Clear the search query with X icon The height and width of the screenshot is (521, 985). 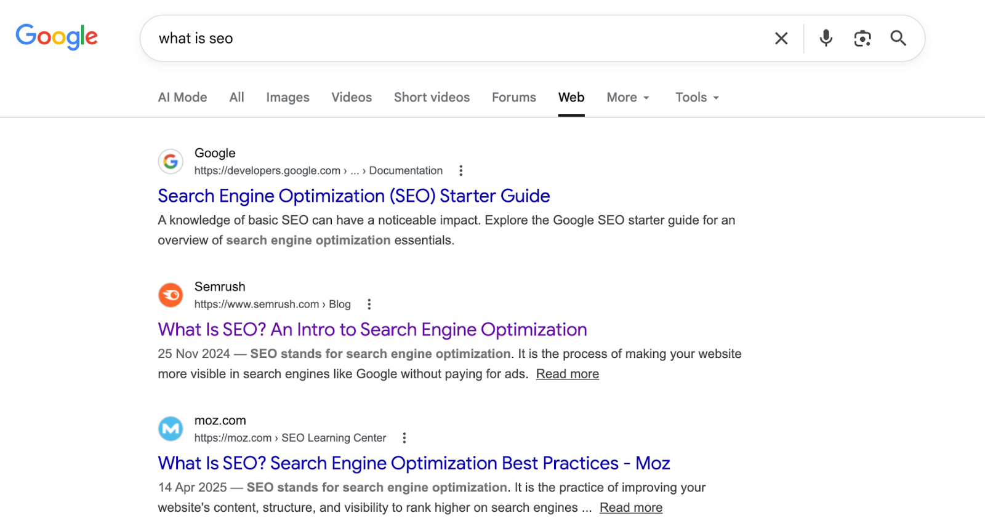781,39
